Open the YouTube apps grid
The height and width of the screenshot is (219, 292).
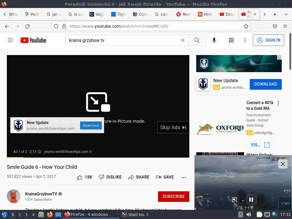pyautogui.click(x=231, y=40)
